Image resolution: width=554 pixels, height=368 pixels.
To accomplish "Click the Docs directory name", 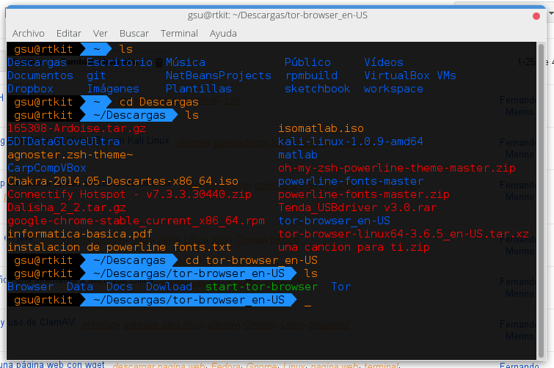I will click(120, 287).
